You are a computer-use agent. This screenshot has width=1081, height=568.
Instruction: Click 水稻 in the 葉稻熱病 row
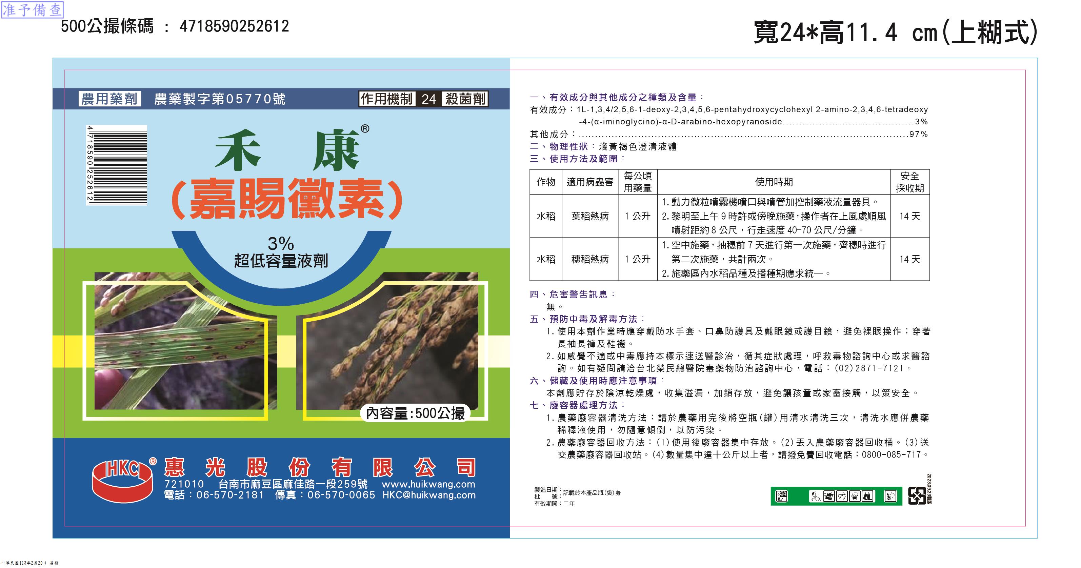coord(546,216)
